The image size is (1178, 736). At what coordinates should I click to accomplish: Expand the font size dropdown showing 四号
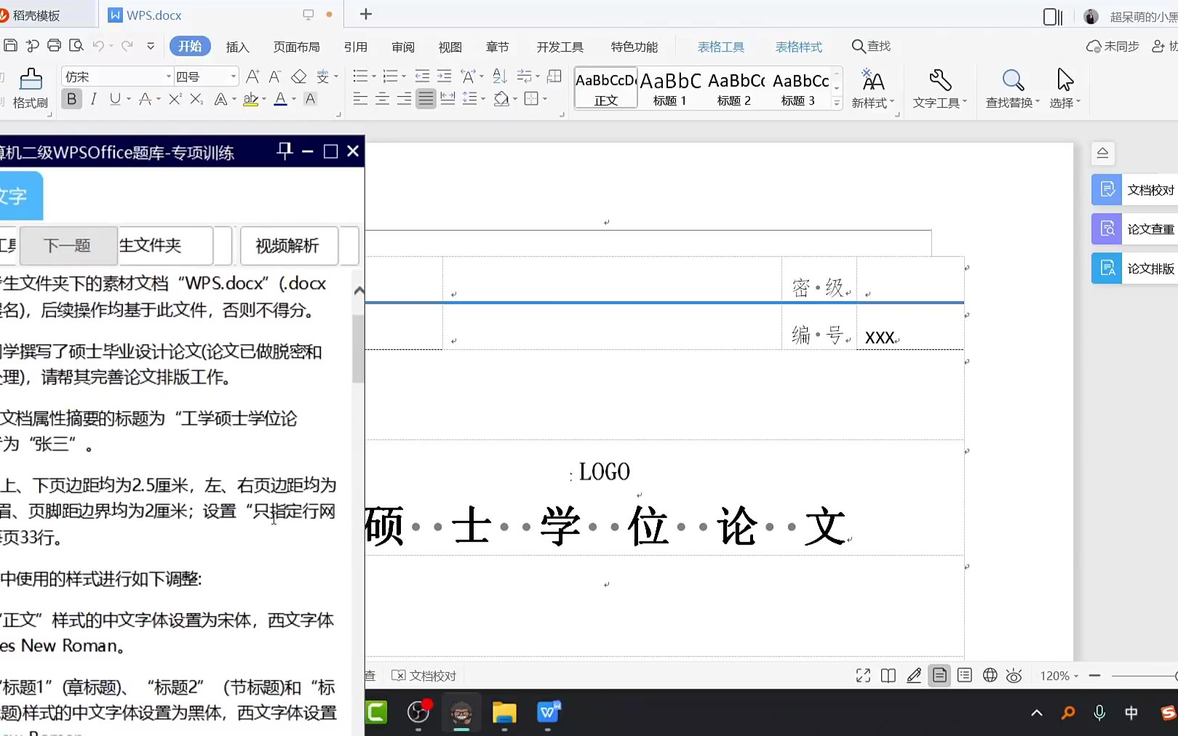(233, 76)
